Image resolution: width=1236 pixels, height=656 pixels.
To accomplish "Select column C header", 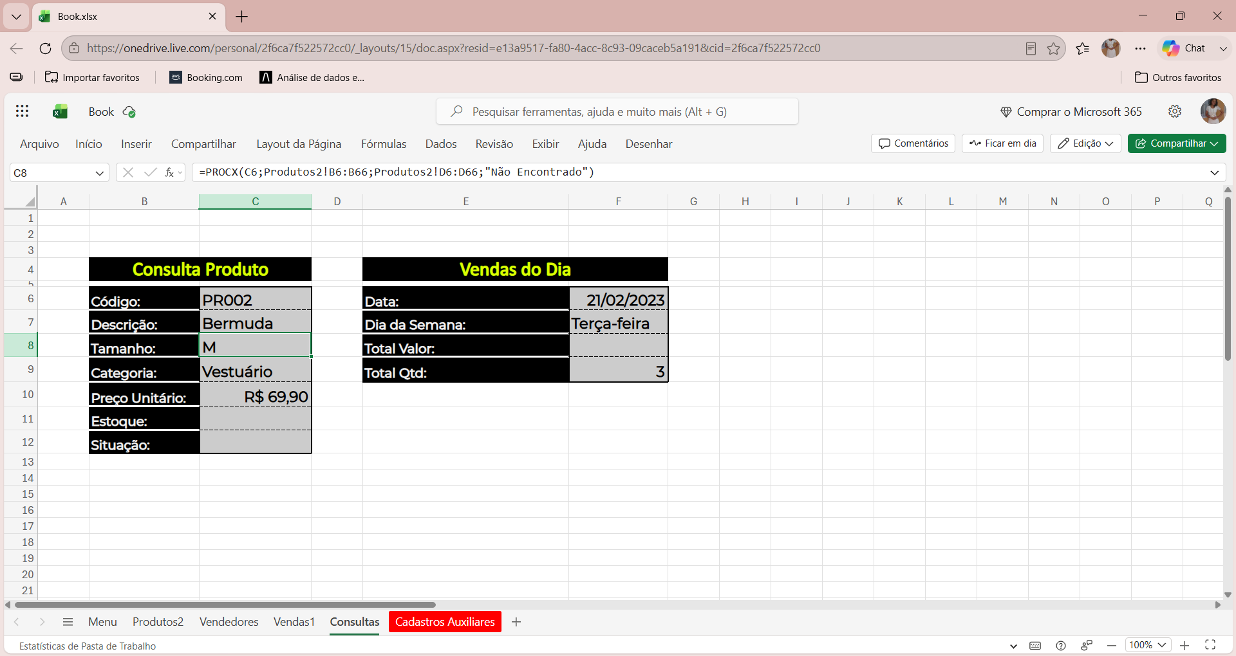I will pyautogui.click(x=256, y=201).
